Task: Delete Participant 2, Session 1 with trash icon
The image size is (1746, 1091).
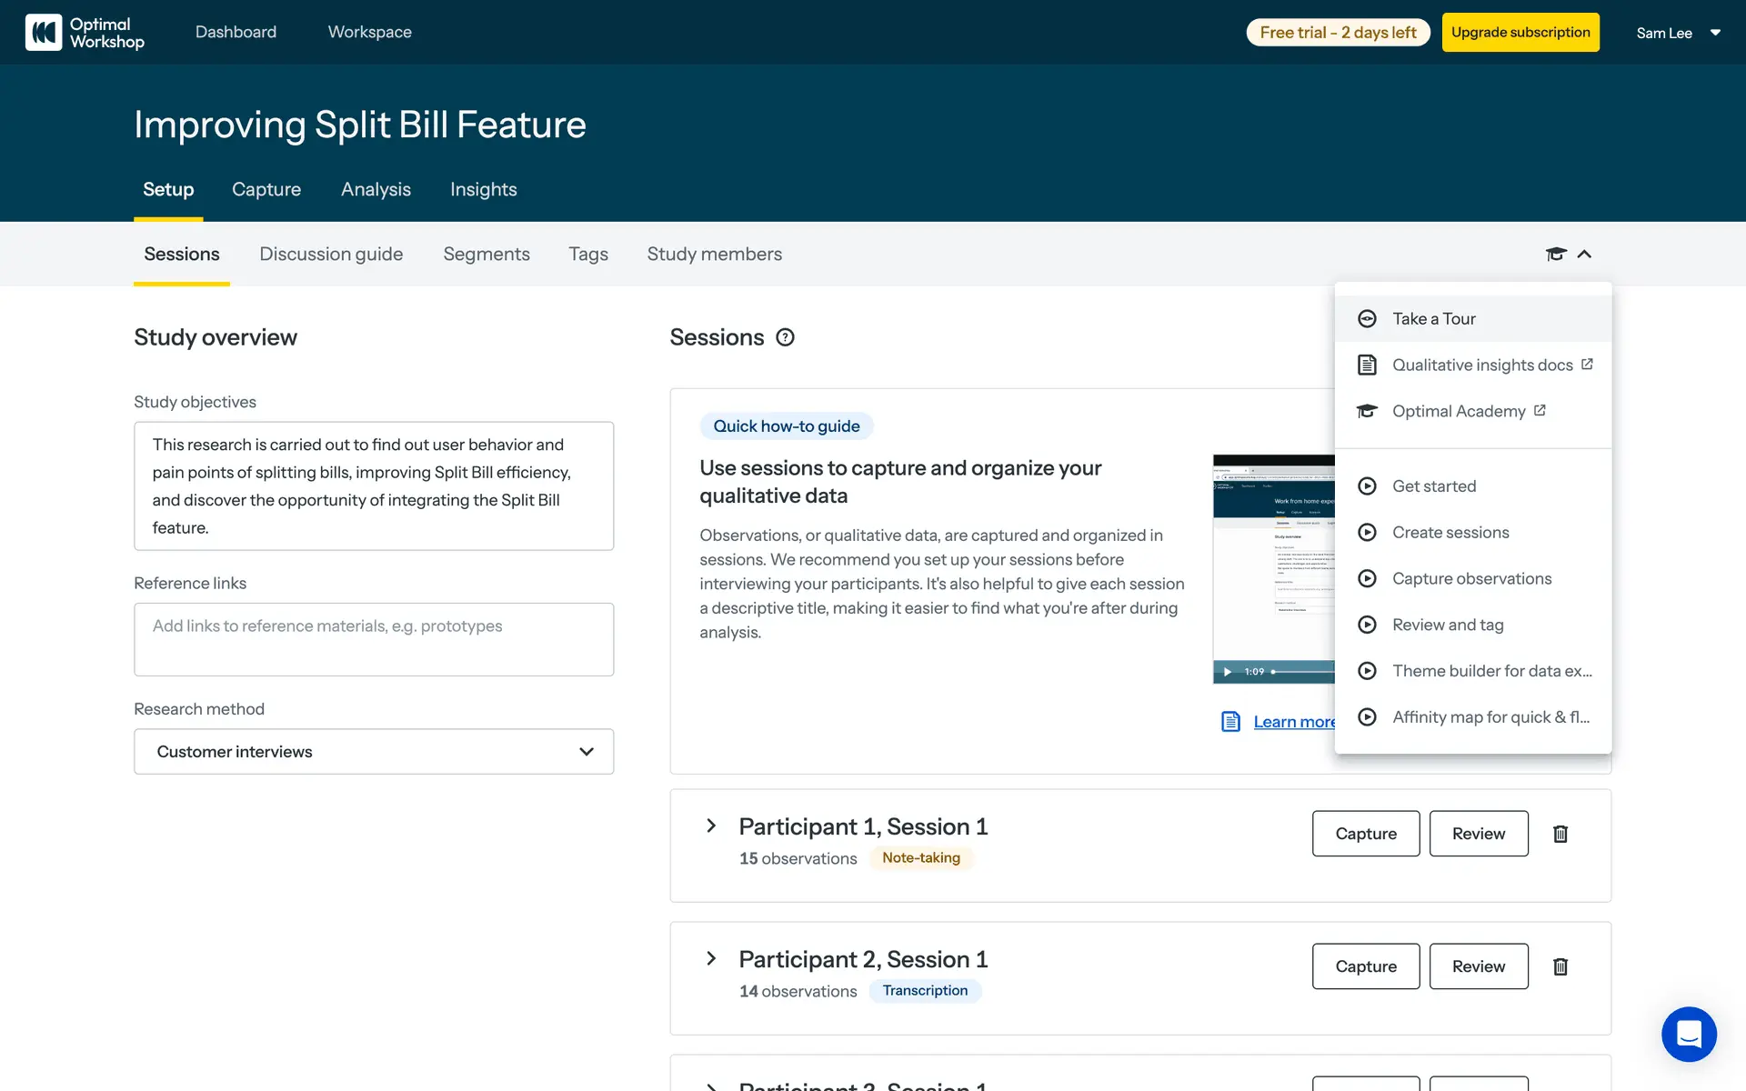Action: 1560,966
